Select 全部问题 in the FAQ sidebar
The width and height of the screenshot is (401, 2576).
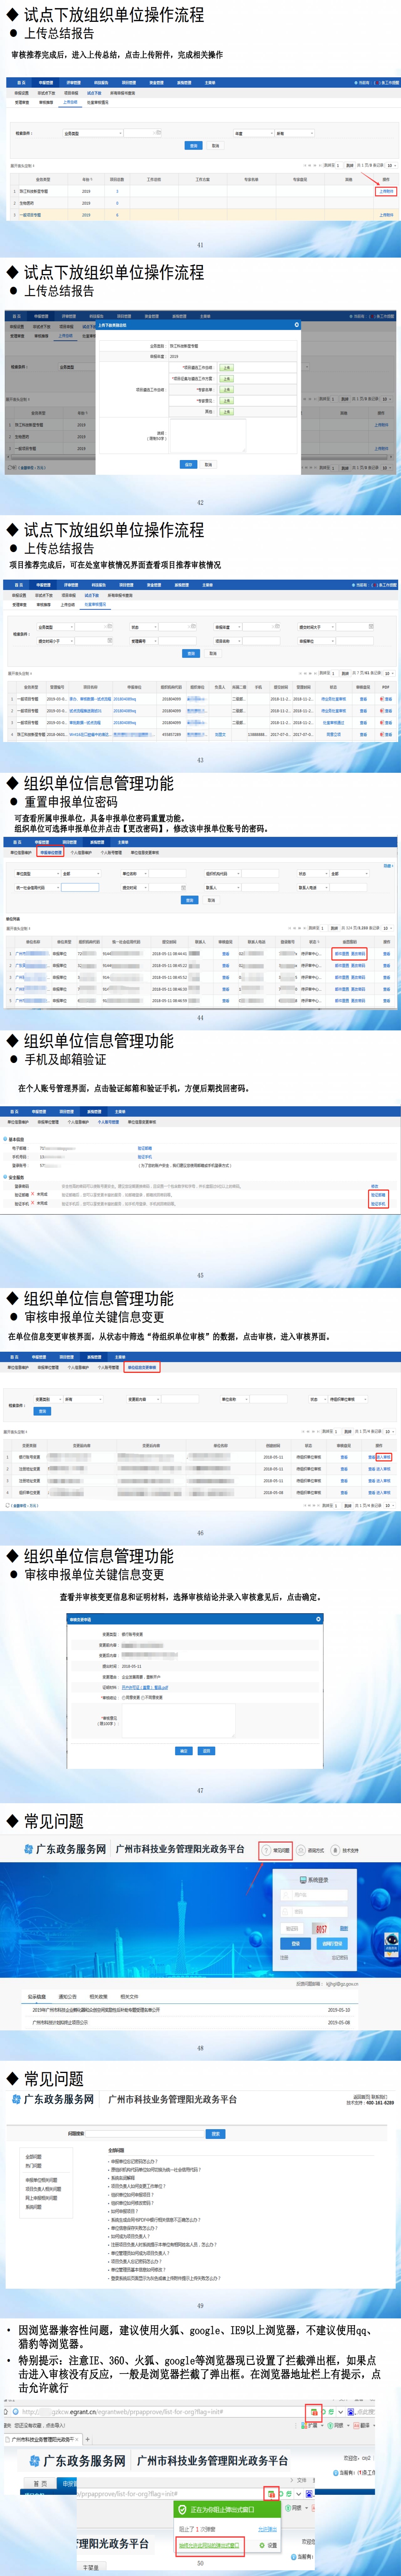point(33,2157)
